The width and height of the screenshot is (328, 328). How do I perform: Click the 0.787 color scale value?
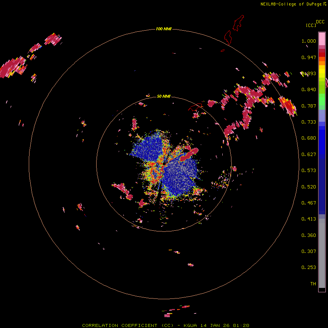[x=309, y=106]
